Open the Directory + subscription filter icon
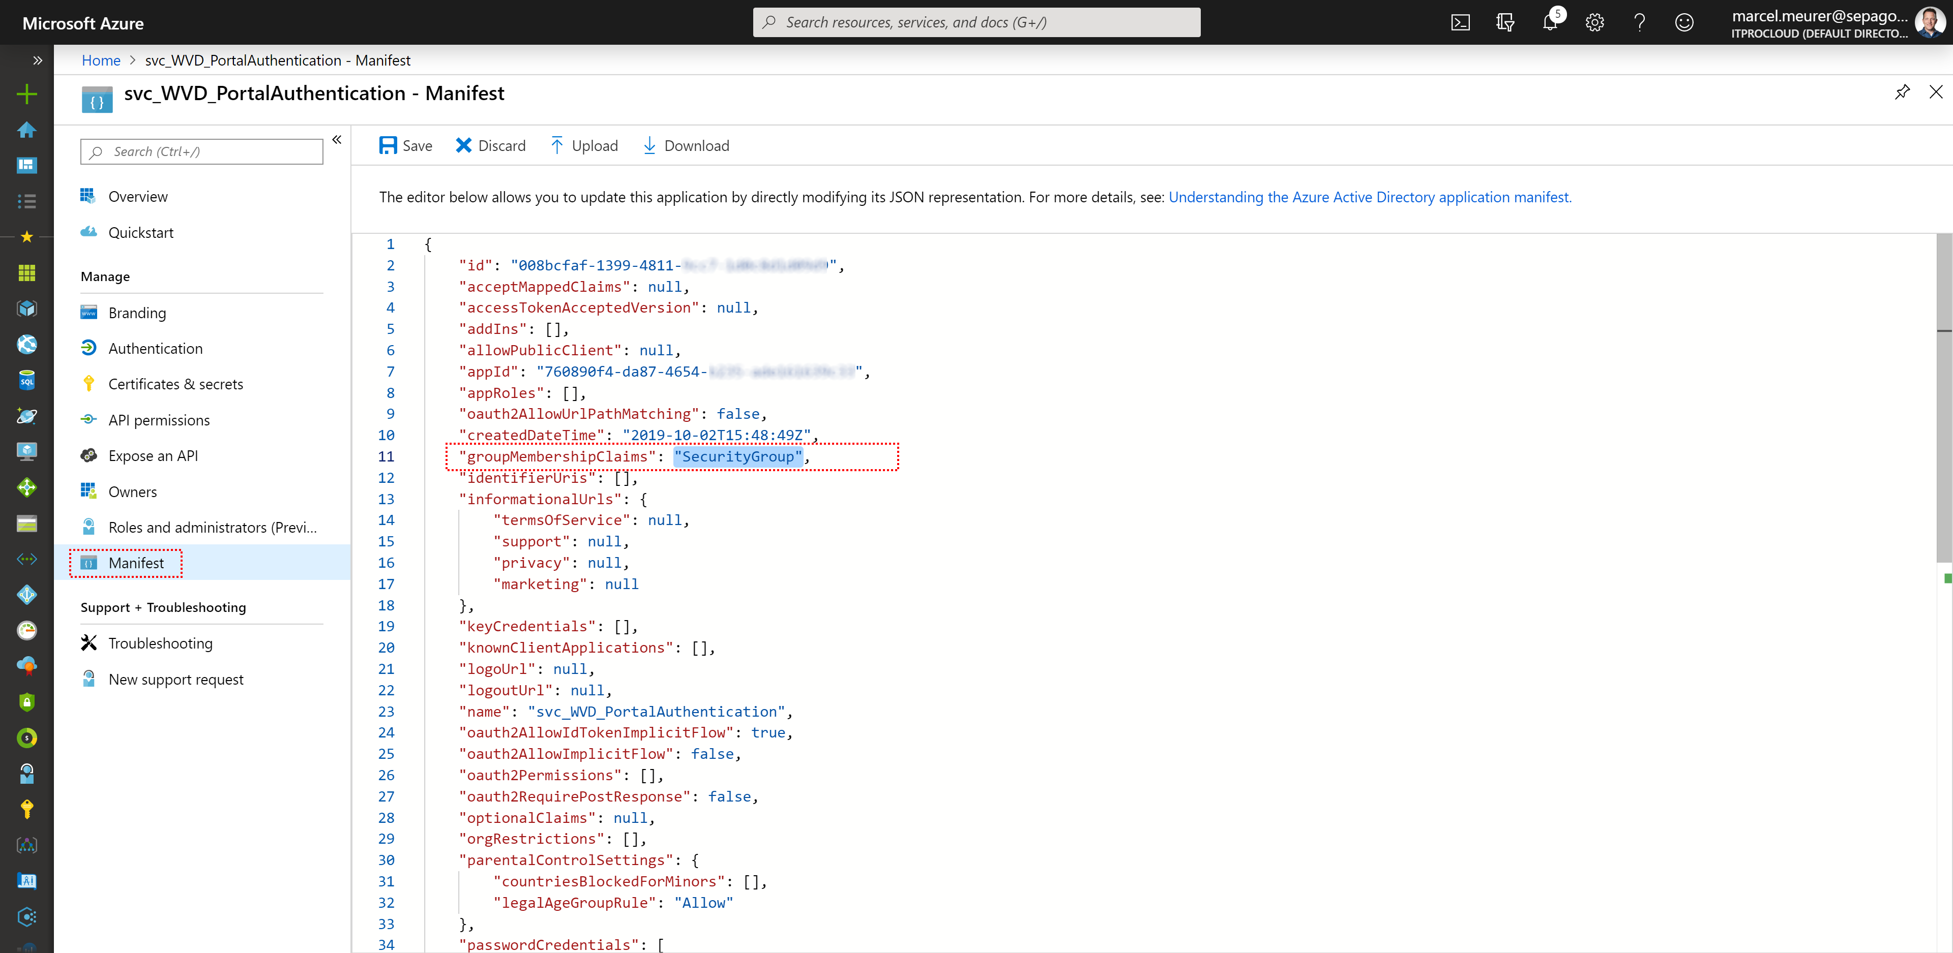 (x=1505, y=23)
